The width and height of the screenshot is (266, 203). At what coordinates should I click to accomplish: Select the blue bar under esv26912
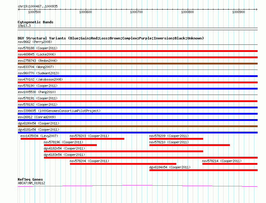coord(137,120)
